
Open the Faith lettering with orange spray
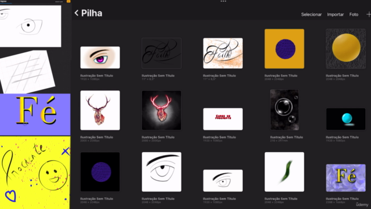pos(223,53)
